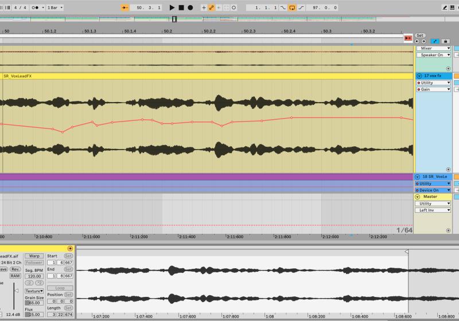Open the 1 Bar quantization dropdown
The image size is (459, 321).
coord(55,7)
